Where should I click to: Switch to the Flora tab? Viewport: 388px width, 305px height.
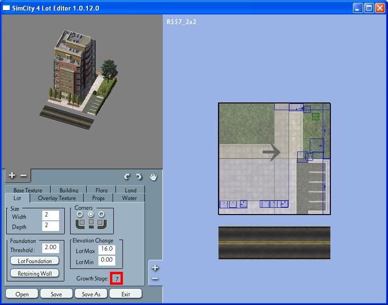(x=101, y=190)
